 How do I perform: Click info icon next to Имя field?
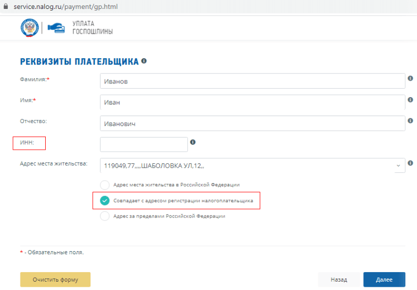[410, 99]
